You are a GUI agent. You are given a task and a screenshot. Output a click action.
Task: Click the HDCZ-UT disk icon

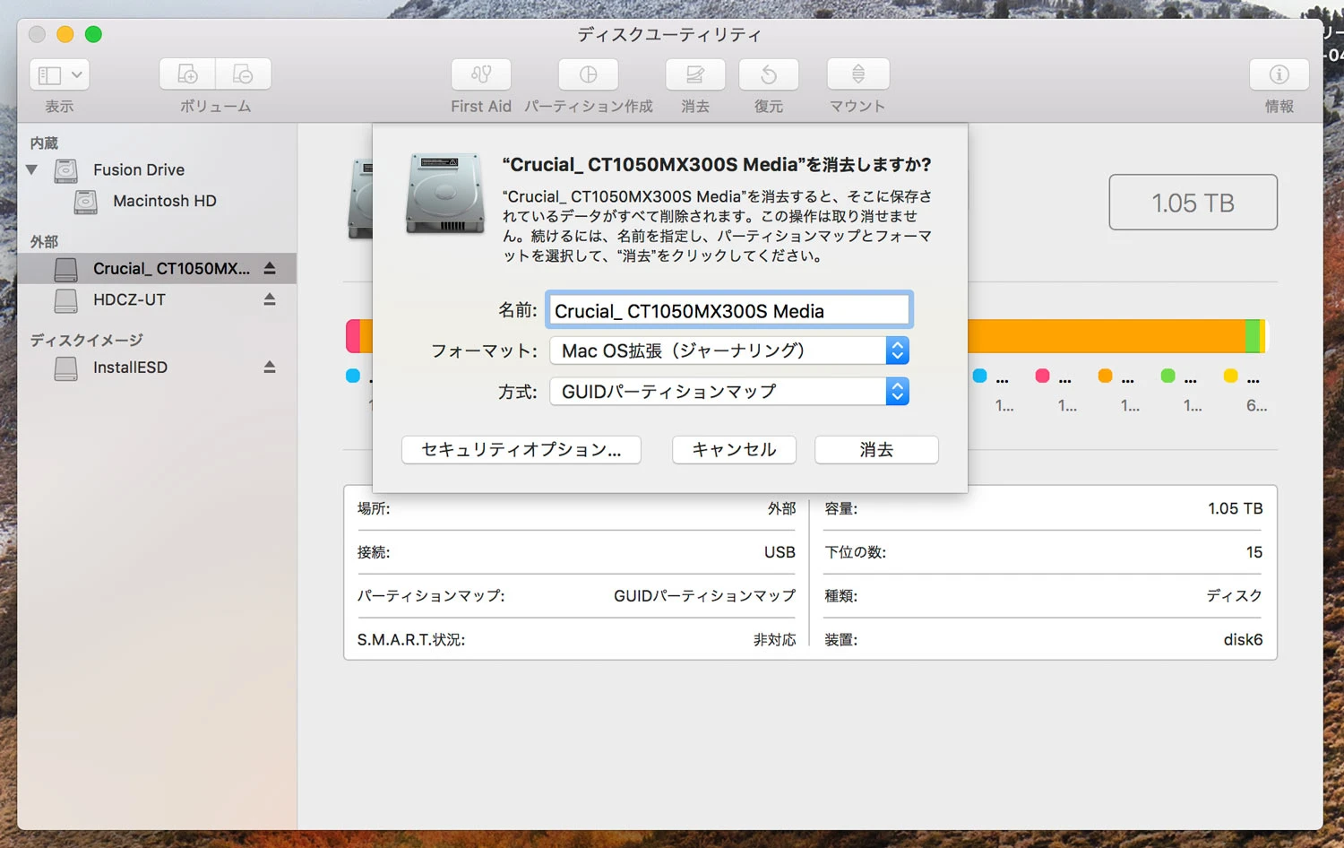coord(65,300)
